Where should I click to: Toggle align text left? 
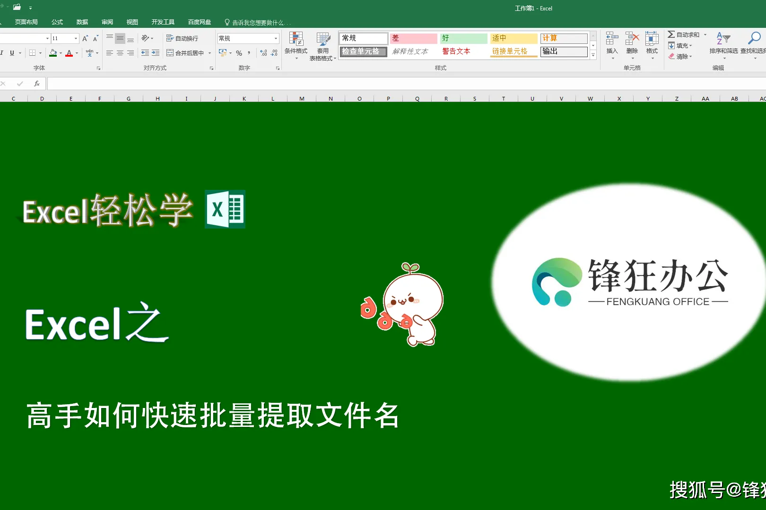click(x=110, y=53)
